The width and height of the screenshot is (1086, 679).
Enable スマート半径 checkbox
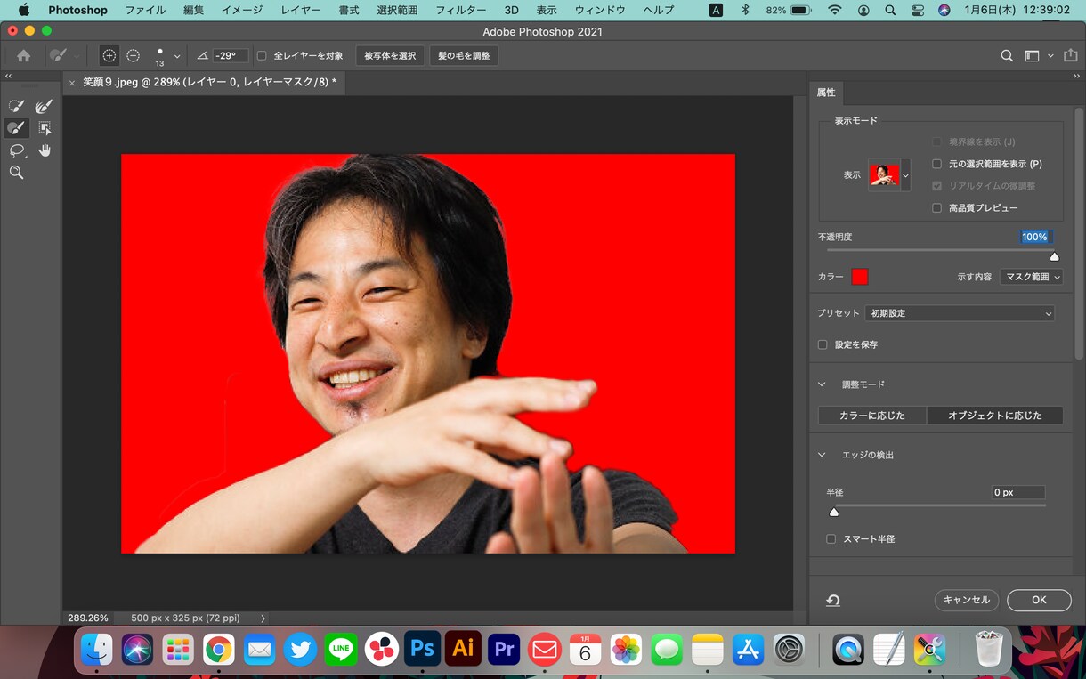tap(831, 538)
